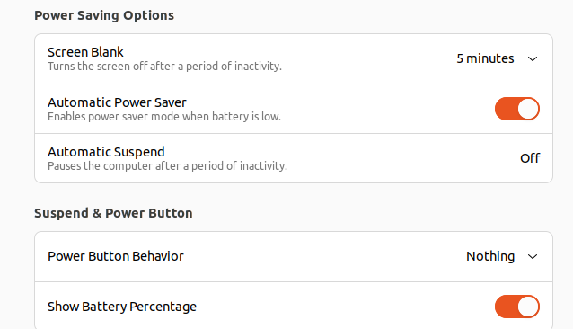573x329 pixels.
Task: Click the Automatic Power Saver label text
Action: tap(117, 102)
